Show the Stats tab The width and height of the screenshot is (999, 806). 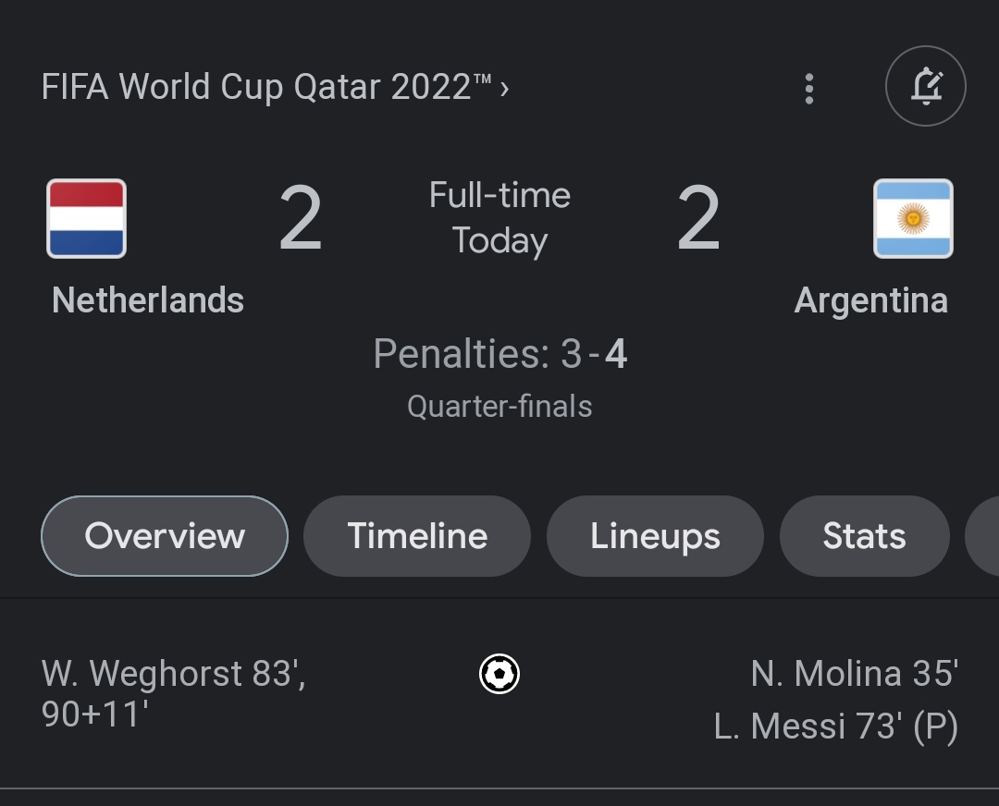tap(865, 536)
